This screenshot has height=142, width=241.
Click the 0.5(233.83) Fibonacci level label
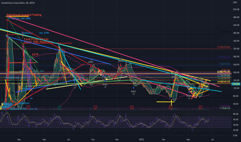(x=225, y=64)
